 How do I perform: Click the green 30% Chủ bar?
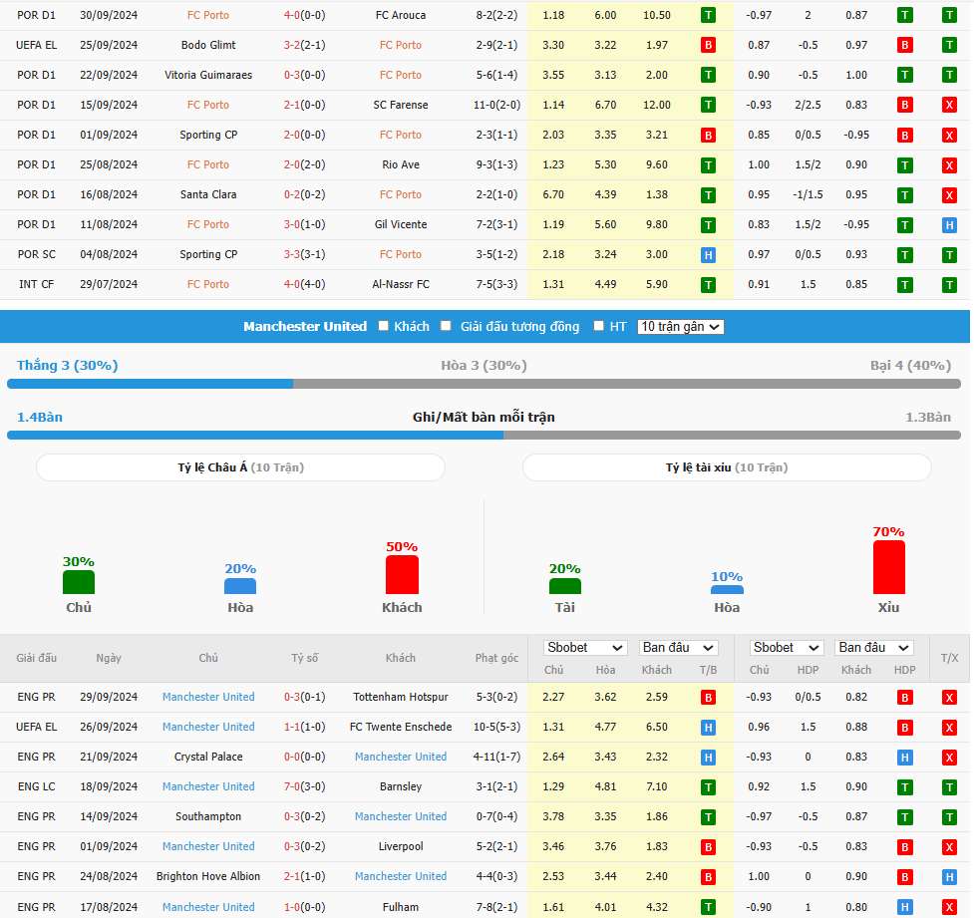pyautogui.click(x=79, y=582)
